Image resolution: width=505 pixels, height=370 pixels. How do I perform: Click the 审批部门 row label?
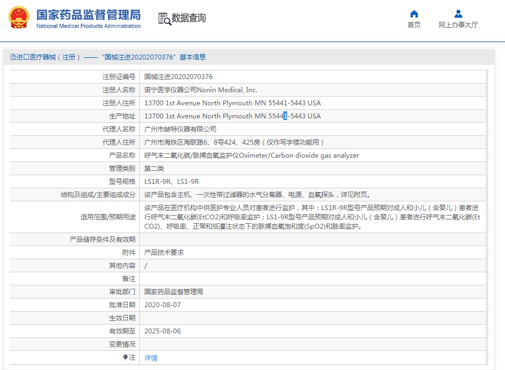point(122,292)
